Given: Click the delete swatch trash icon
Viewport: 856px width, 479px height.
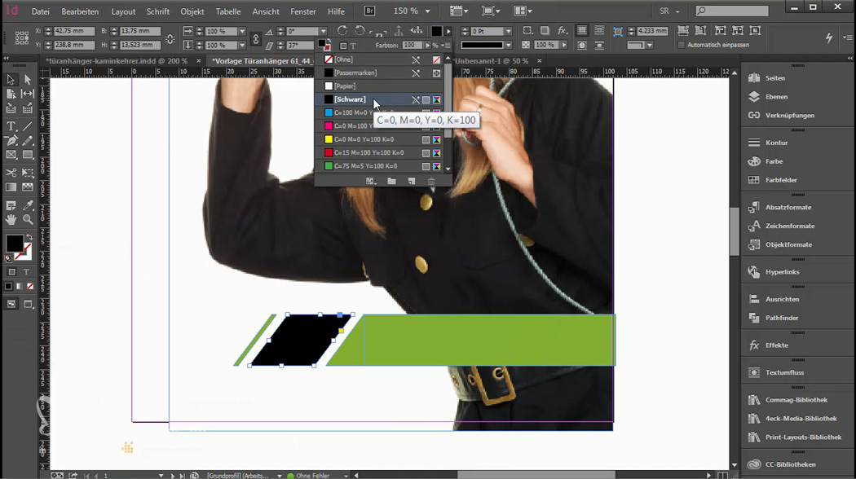Looking at the screenshot, I should 431,181.
